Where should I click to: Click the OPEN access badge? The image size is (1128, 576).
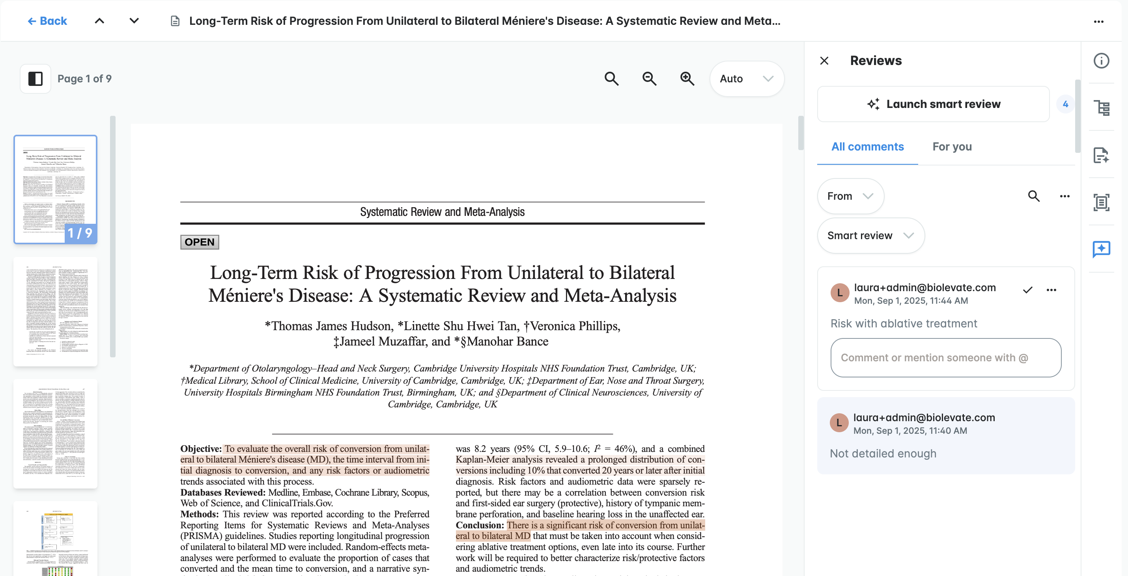click(x=200, y=242)
